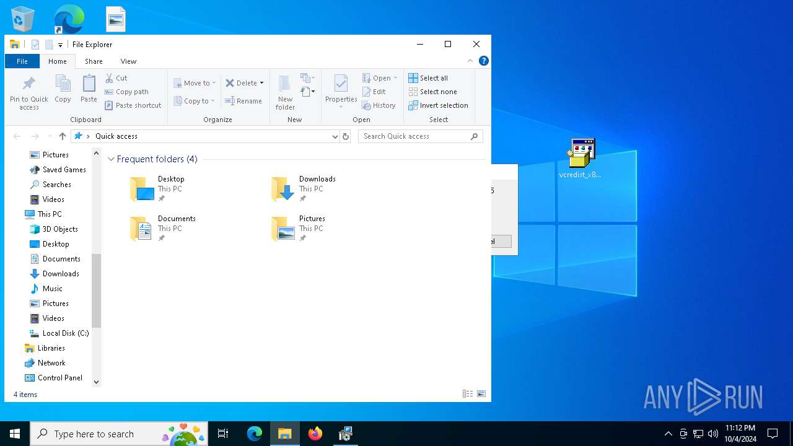Select Microsoft Edge desktop shortcut

coord(69,19)
